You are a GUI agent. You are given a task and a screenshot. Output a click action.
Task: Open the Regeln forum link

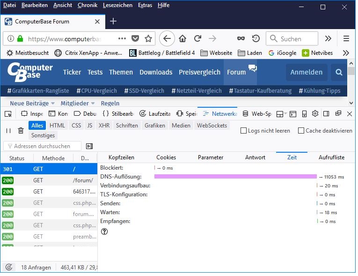(110, 104)
